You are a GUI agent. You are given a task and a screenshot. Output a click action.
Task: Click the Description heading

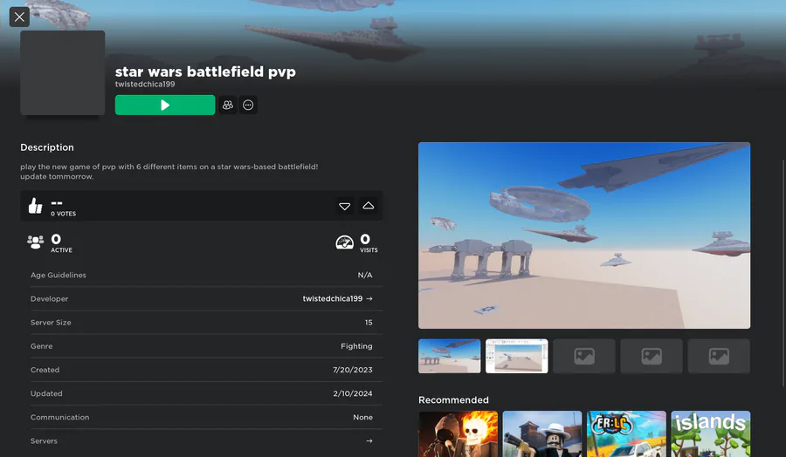click(47, 147)
